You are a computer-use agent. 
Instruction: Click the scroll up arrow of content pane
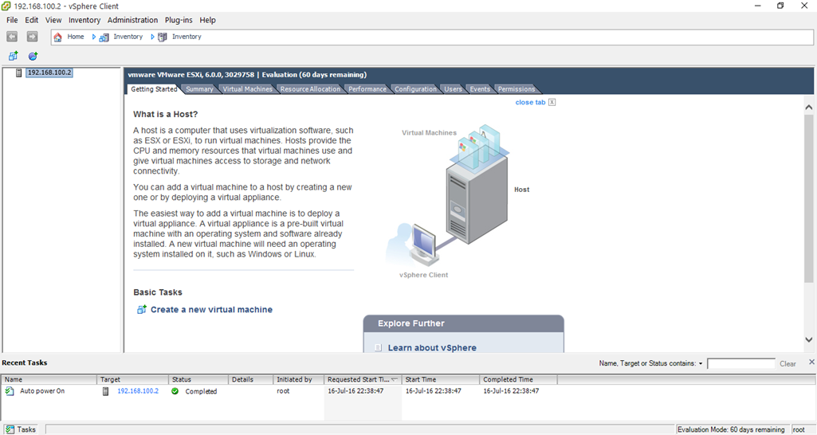click(x=809, y=108)
